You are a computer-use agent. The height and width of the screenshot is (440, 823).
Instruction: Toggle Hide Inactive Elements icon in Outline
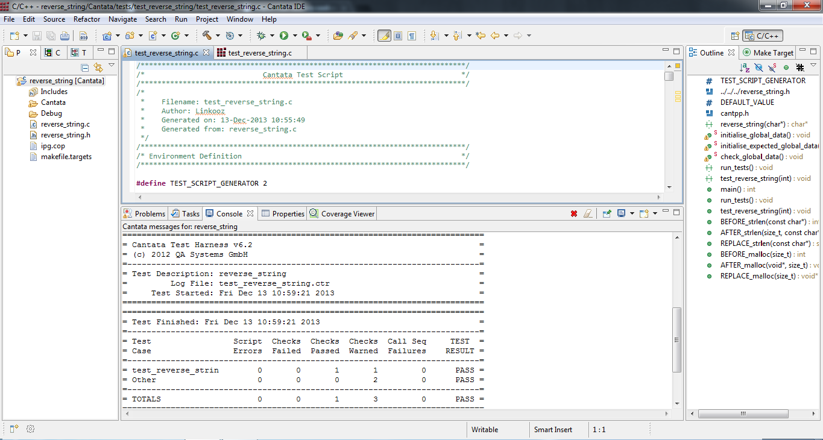(800, 68)
